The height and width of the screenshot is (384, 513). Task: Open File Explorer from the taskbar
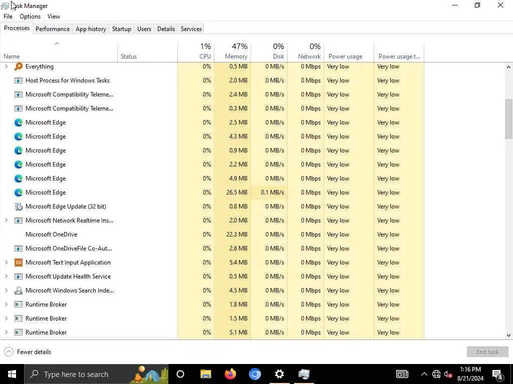tap(206, 374)
